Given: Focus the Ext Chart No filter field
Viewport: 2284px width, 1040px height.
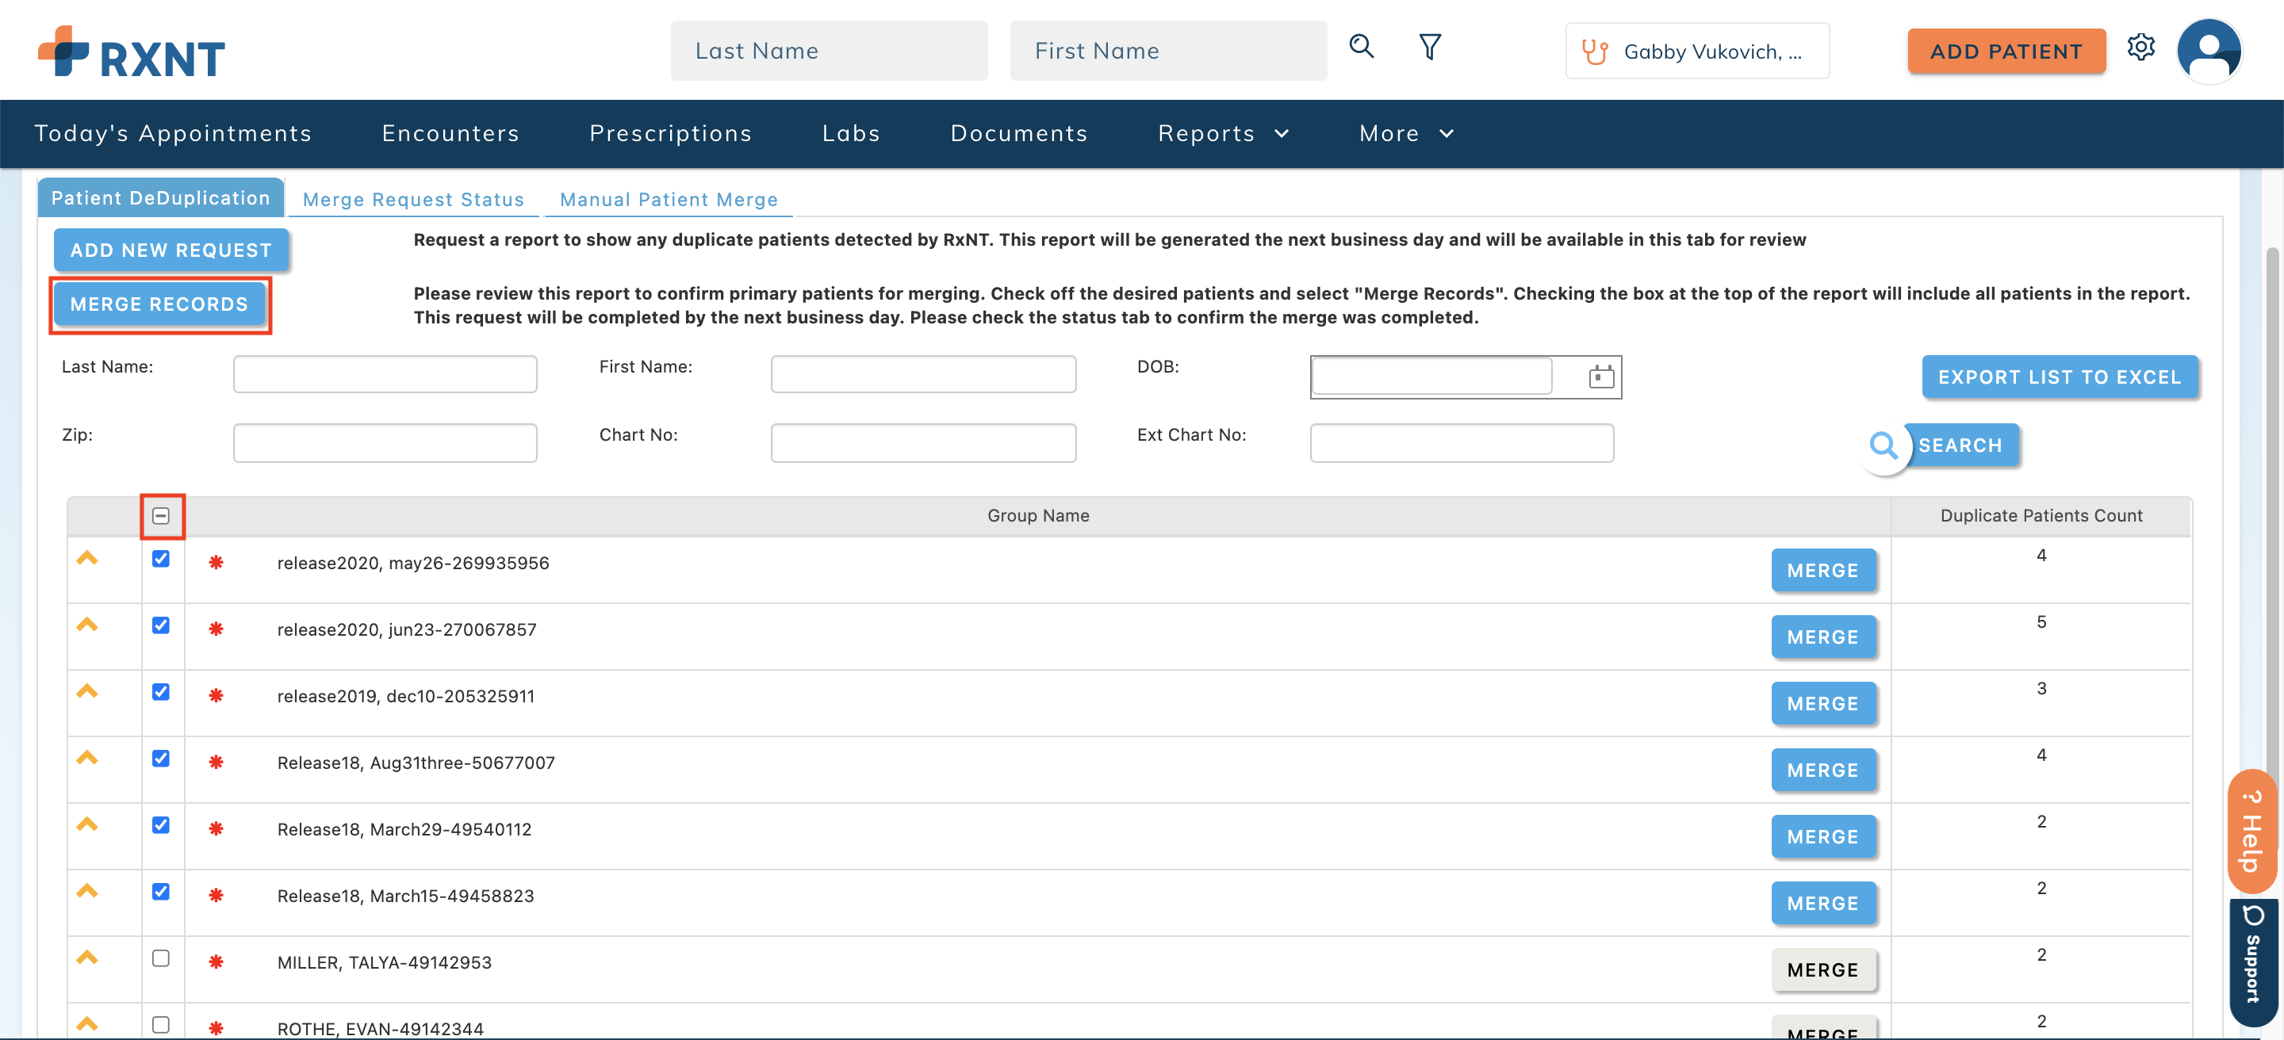Looking at the screenshot, I should pos(1461,443).
